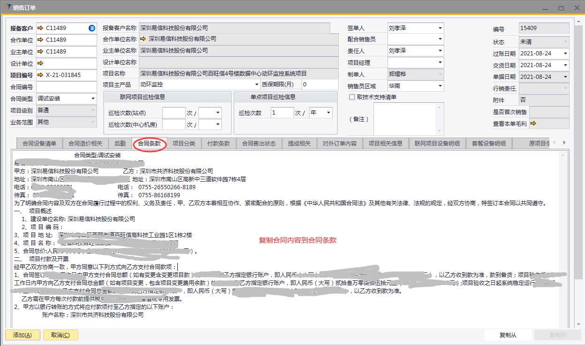Click the 复制从 button

click(x=508, y=335)
